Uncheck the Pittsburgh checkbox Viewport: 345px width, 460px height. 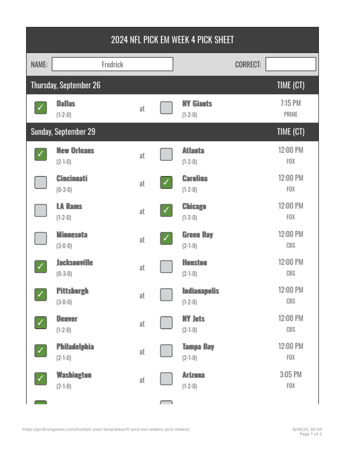[x=41, y=295]
